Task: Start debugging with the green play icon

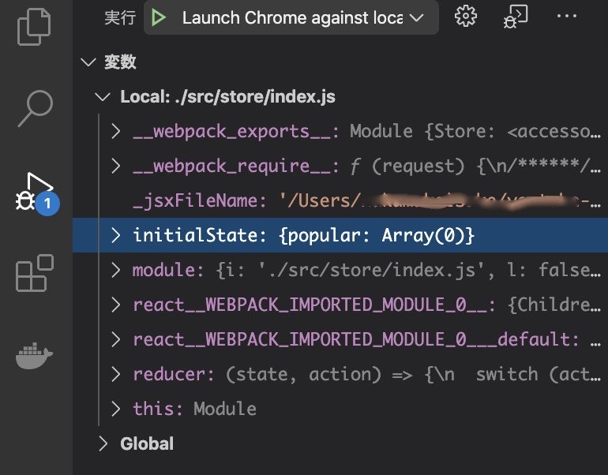Action: (158, 17)
